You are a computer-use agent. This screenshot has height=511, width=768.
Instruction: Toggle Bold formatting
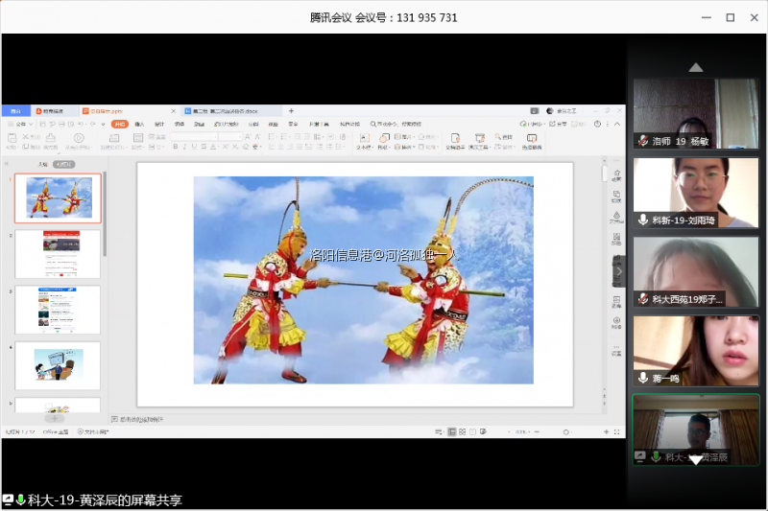176,147
